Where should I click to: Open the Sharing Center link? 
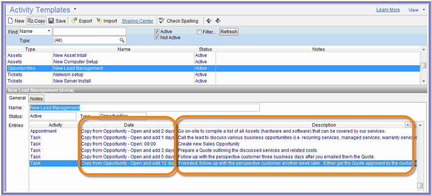click(x=137, y=21)
